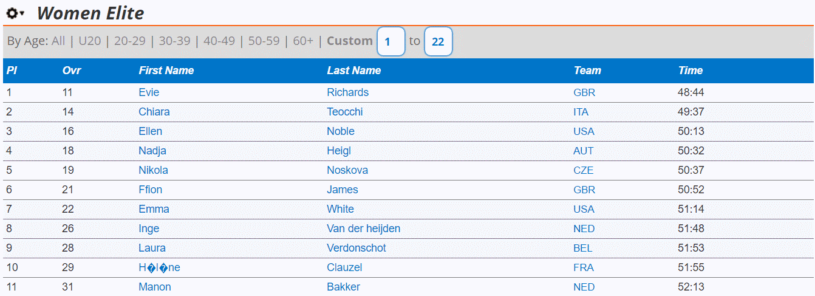Show the 40-49 age group

click(x=219, y=41)
